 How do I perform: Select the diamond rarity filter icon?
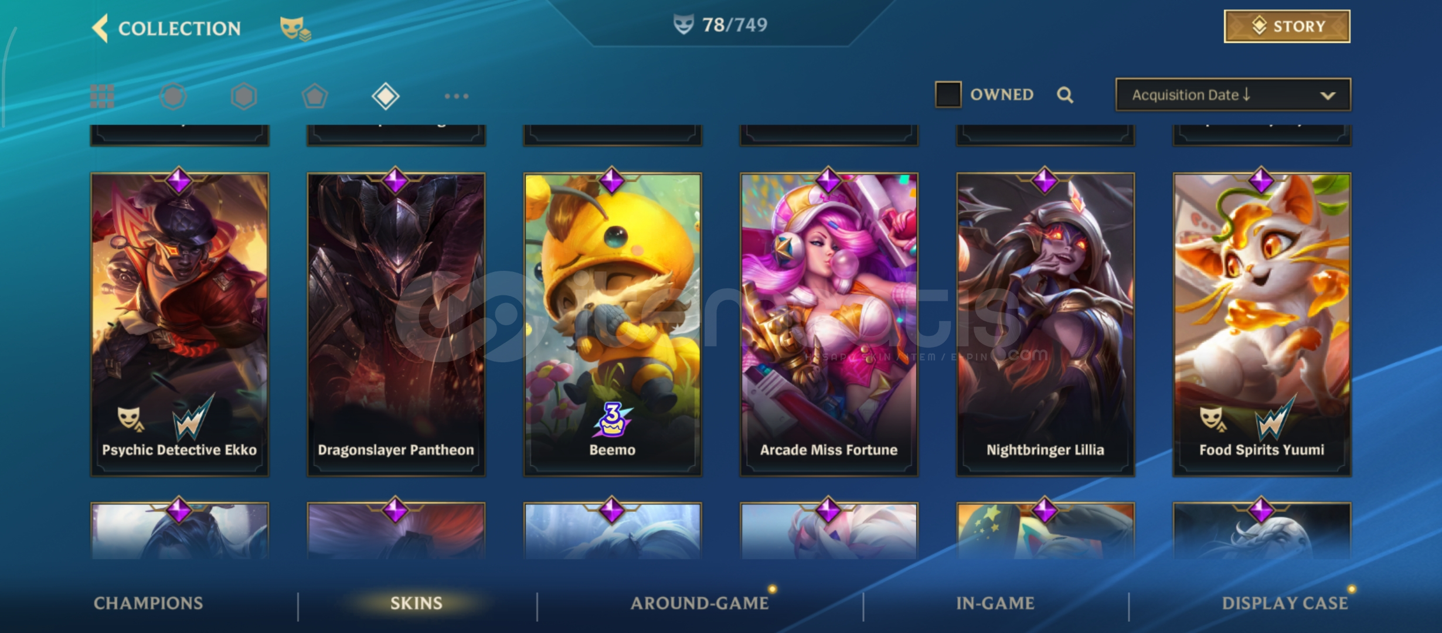click(386, 96)
